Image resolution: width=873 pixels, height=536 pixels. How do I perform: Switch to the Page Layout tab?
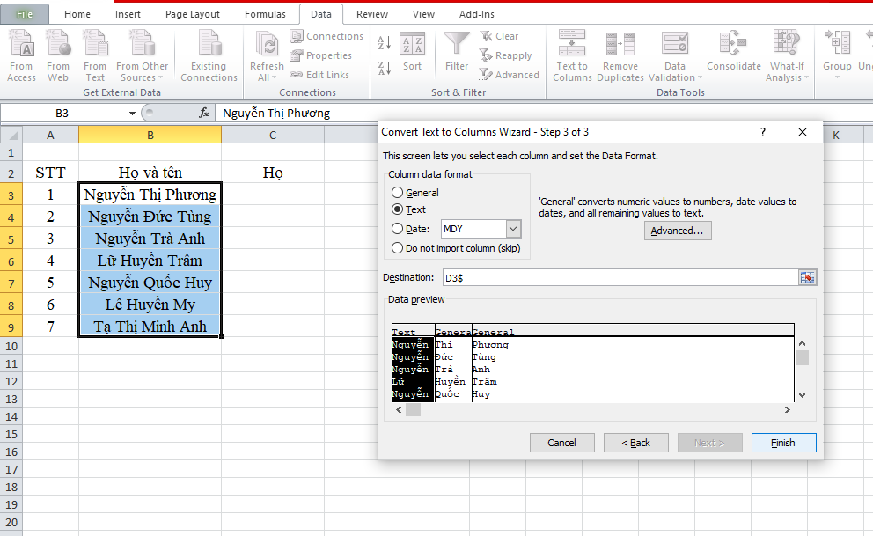[193, 14]
